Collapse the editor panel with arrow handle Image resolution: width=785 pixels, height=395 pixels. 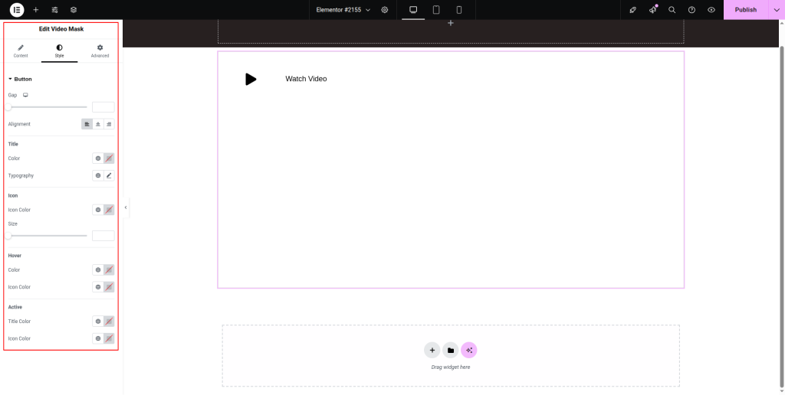(126, 207)
